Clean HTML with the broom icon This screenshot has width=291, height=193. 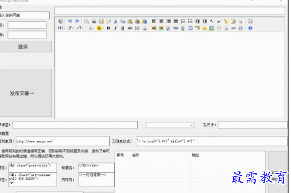226,21
